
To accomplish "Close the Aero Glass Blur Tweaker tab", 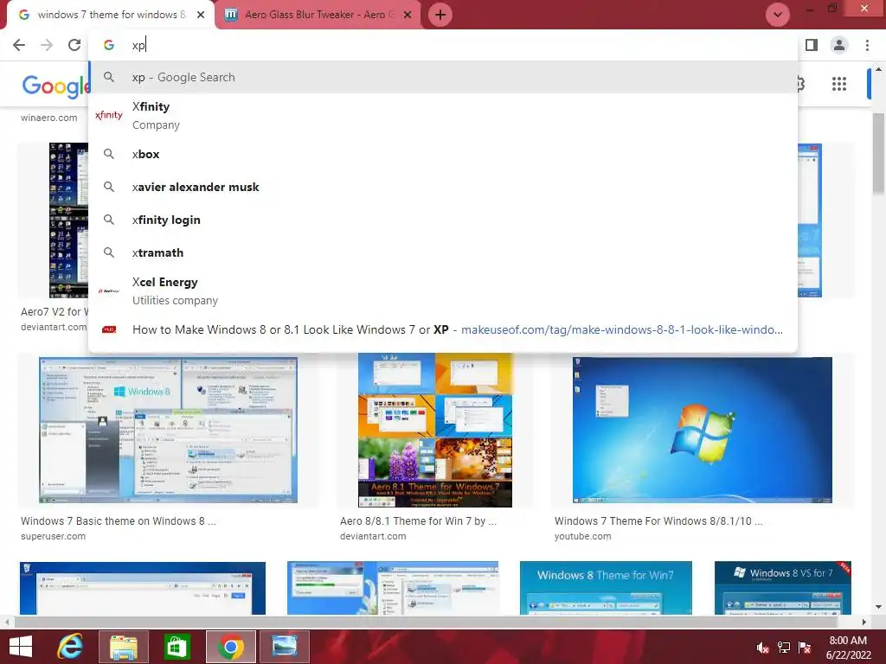I will click(x=408, y=15).
